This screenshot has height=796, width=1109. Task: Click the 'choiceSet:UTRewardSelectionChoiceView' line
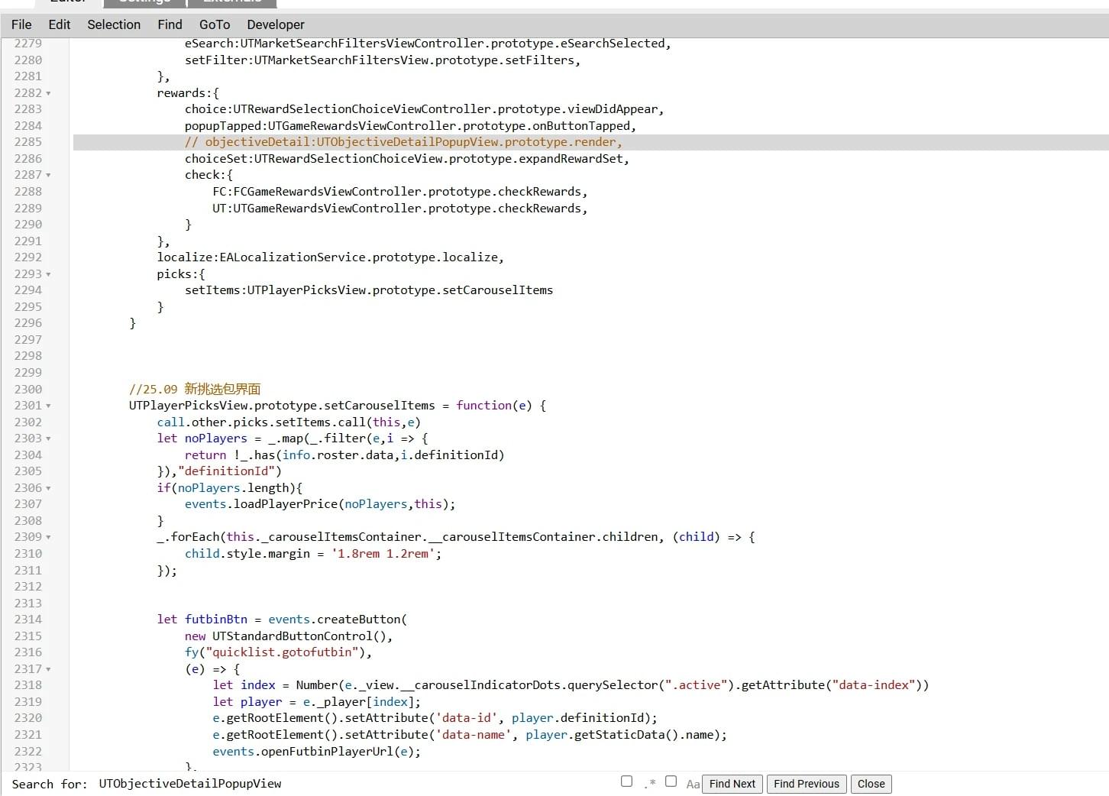[406, 159]
